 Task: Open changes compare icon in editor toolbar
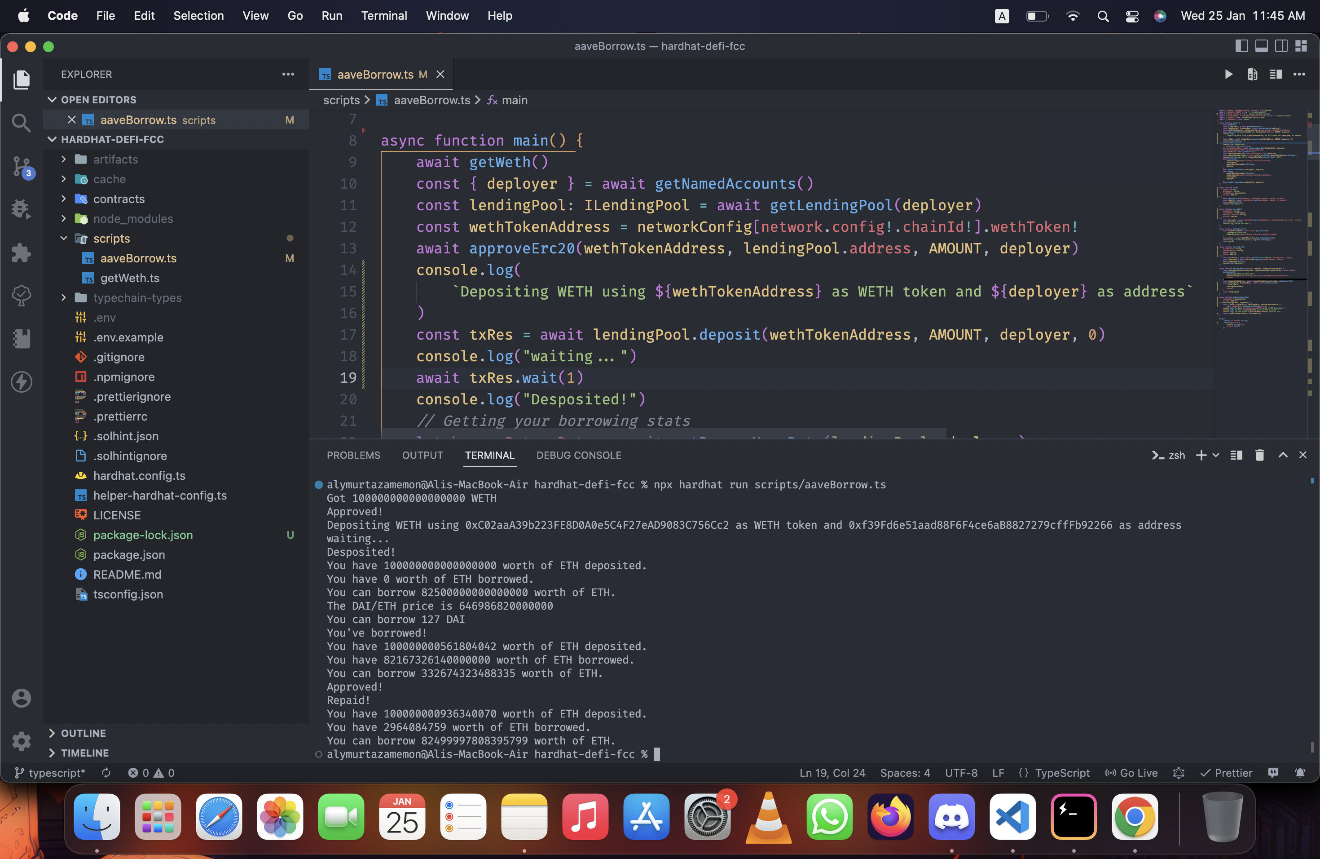pyautogui.click(x=1252, y=75)
